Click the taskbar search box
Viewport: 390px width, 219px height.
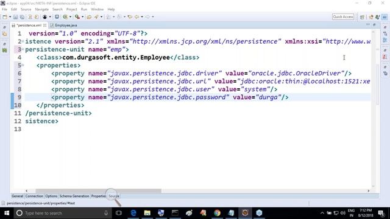click(x=63, y=213)
